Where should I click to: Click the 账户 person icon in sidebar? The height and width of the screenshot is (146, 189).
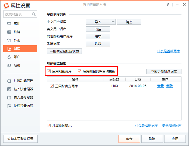pos(9,57)
